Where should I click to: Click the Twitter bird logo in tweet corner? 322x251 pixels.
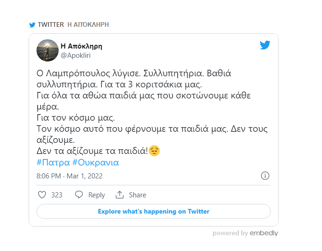(x=265, y=45)
